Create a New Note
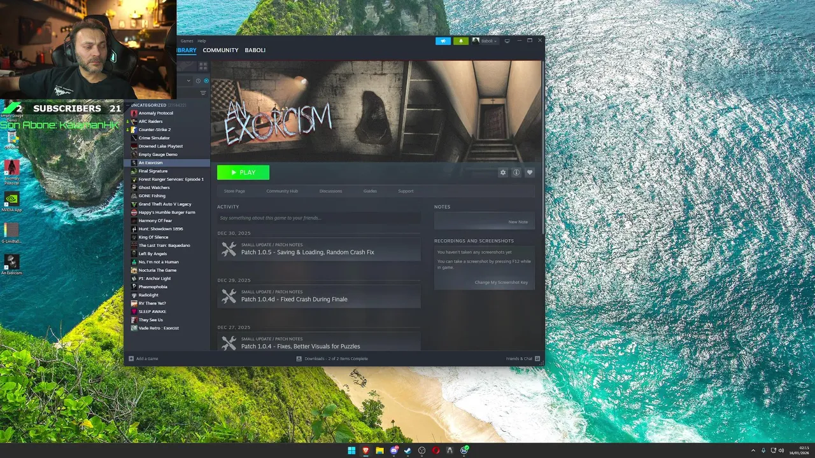 click(518, 222)
